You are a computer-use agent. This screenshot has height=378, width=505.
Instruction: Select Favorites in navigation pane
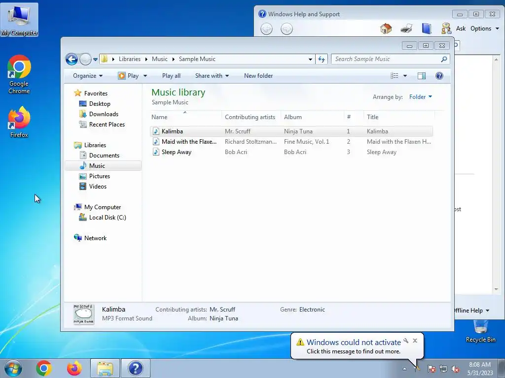coord(96,93)
